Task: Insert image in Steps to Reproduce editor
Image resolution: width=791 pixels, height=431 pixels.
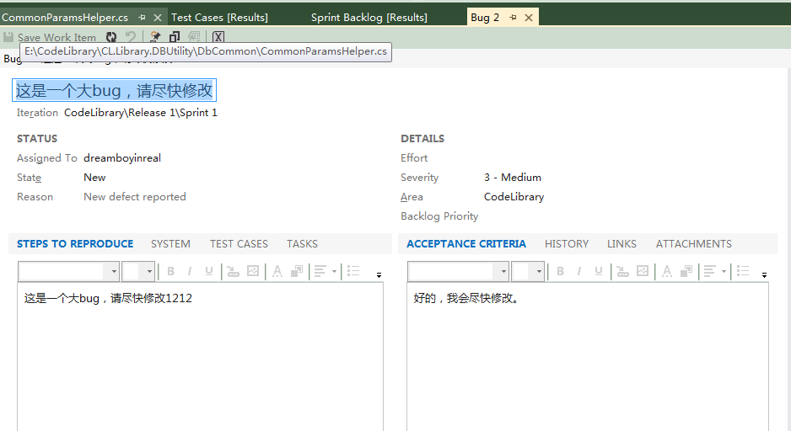Action: point(252,271)
